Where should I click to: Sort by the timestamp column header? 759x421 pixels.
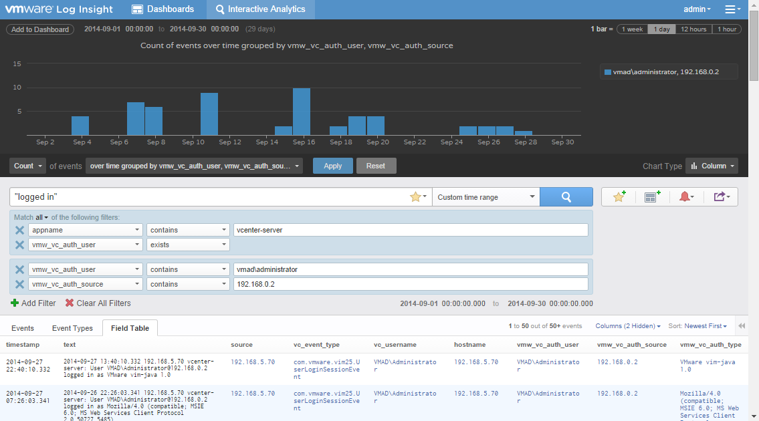click(23, 345)
